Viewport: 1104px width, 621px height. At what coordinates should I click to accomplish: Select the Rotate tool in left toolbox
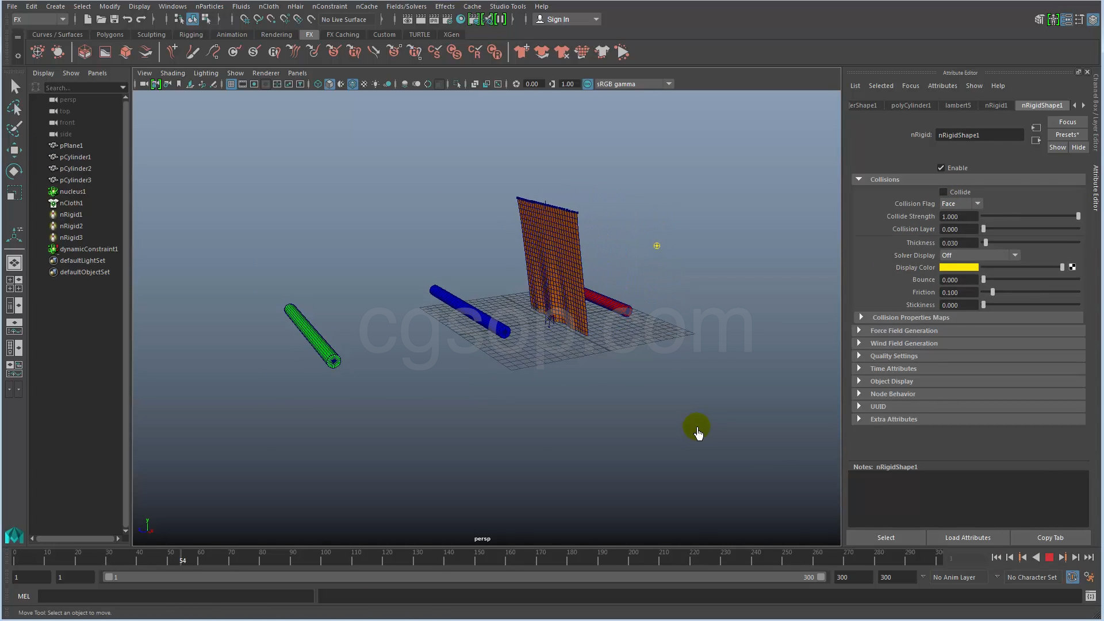tap(14, 171)
